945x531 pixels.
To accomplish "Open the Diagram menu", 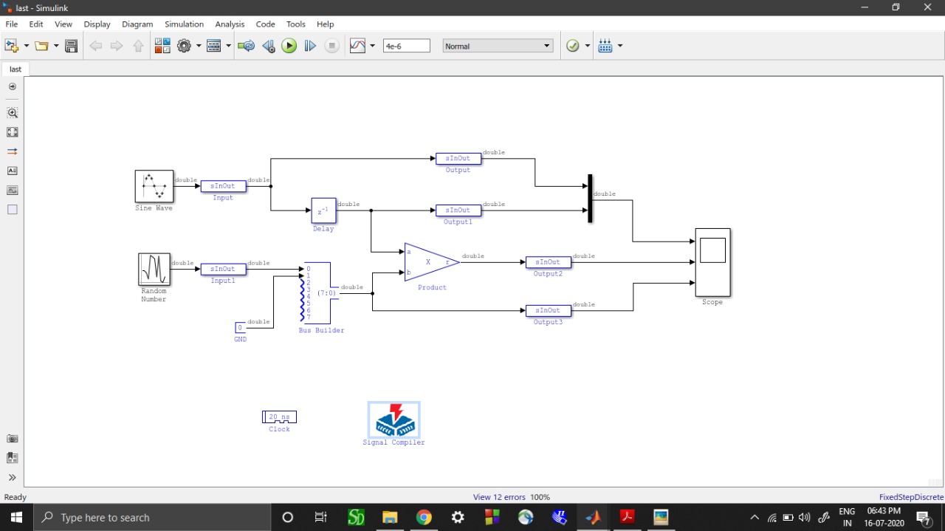I will pyautogui.click(x=137, y=24).
